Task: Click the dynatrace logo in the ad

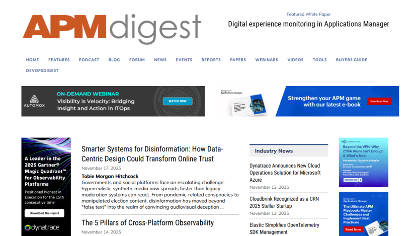Action: (42, 227)
